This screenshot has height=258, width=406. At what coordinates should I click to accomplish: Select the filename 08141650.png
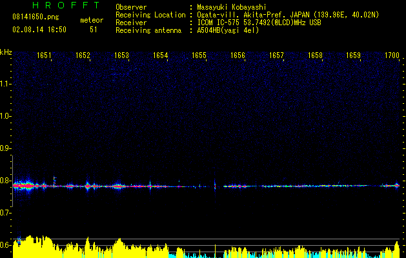[36, 17]
